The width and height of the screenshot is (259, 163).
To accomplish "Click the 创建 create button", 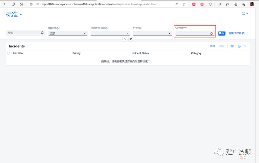I will [x=212, y=46].
